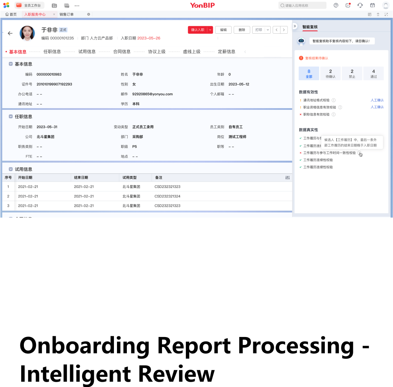
Task: Click info icon next to 工作履历与参与工作时间一致性校验
Action: [359, 153]
